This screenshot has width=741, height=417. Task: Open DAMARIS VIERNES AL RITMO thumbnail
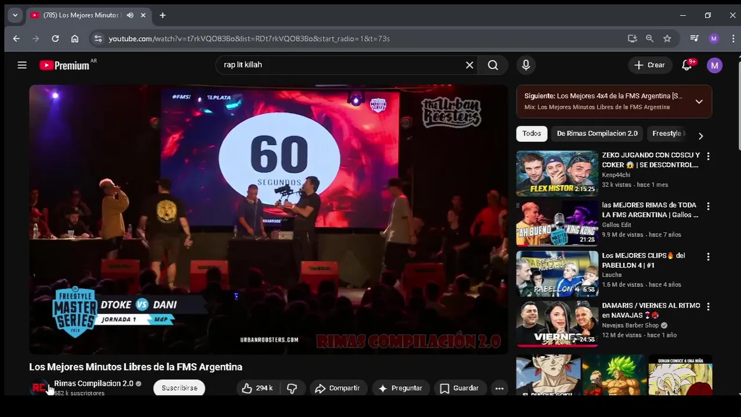[557, 324]
